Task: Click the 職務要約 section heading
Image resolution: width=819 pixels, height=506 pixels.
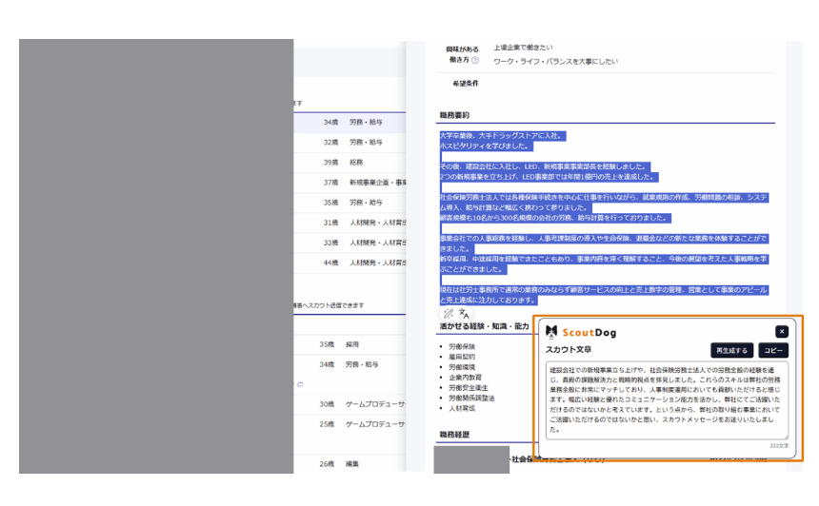Action: 454,115
